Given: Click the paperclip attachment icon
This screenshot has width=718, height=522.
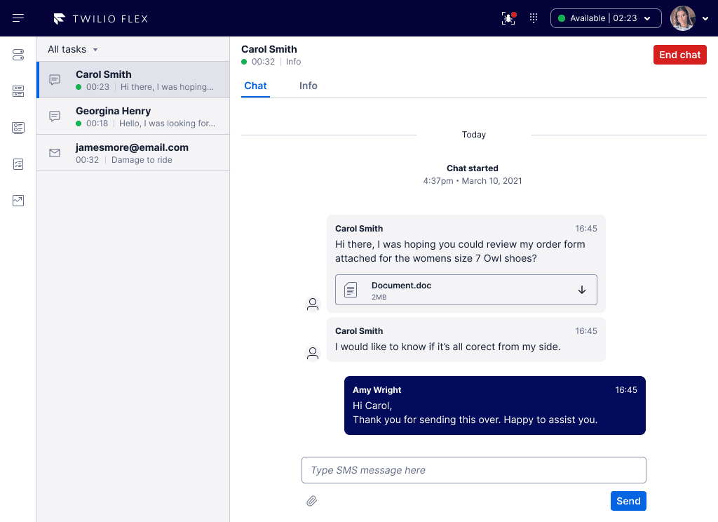Looking at the screenshot, I should pyautogui.click(x=311, y=500).
